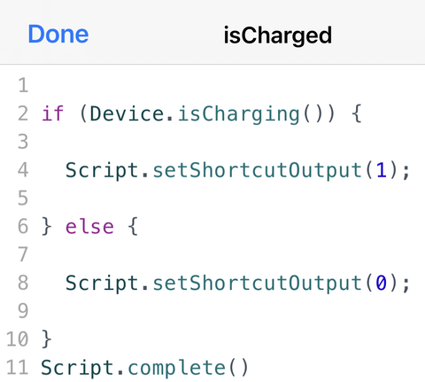Click setShortcutOutput on line 8
Image resolution: width=425 pixels, height=382 pixels.
[258, 283]
